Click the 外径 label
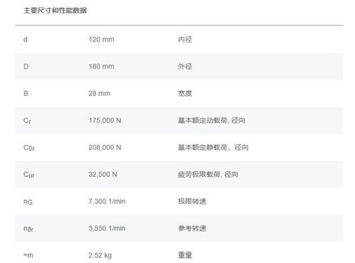Screen dimensions: 355x263 click(185, 66)
